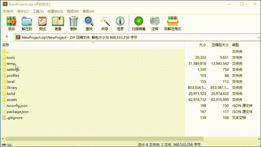This screenshot has width=261, height=147.
Task: Click the key icon in status bar
Action: [x=9, y=145]
